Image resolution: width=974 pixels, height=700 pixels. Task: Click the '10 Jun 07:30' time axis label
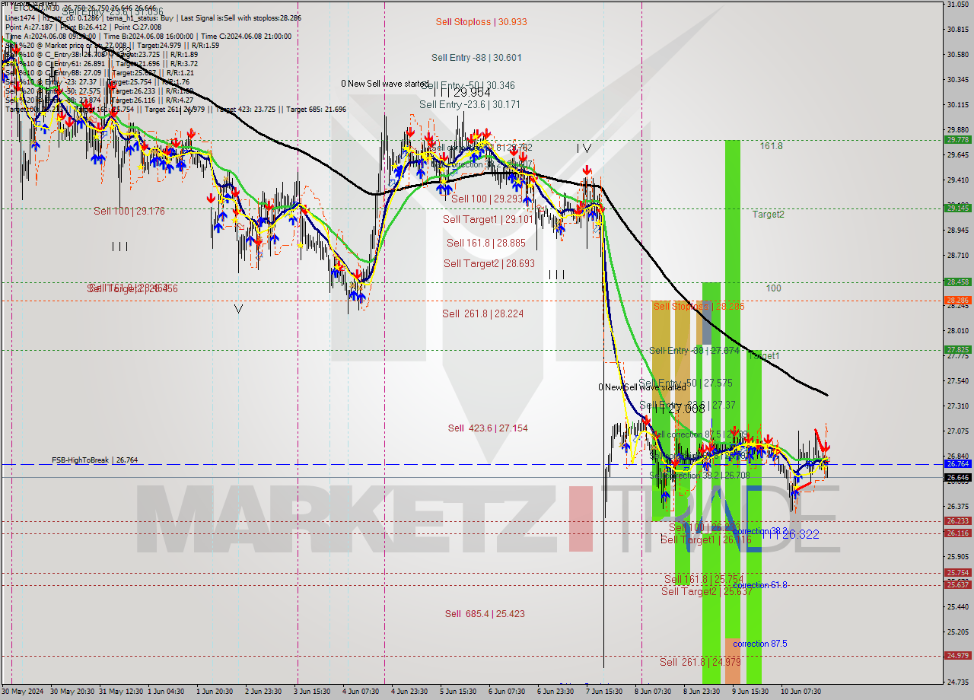tap(800, 692)
